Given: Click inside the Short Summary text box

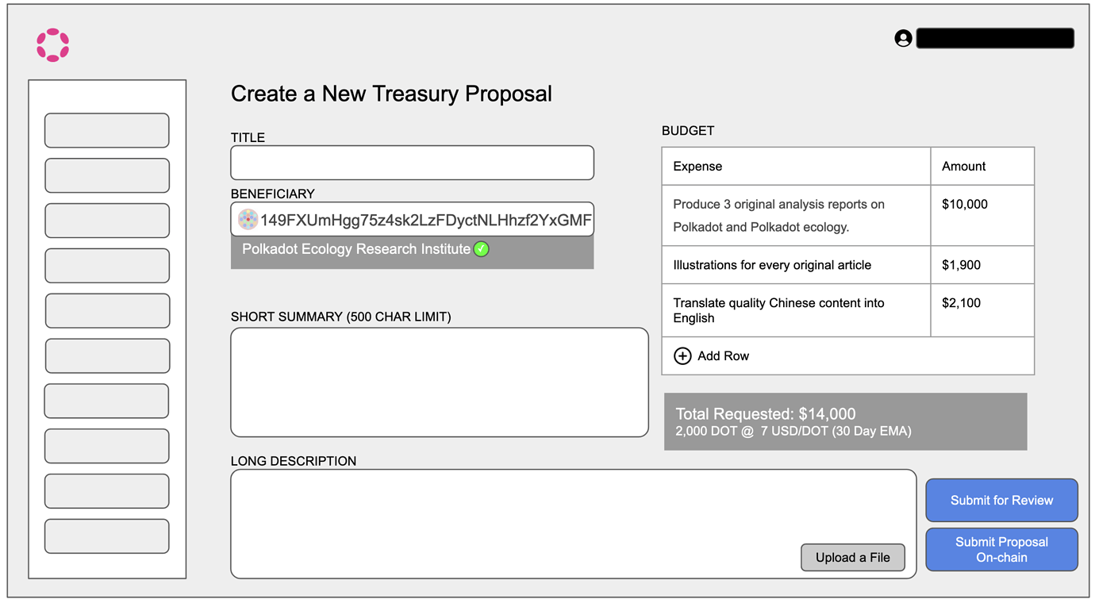Looking at the screenshot, I should 439,381.
